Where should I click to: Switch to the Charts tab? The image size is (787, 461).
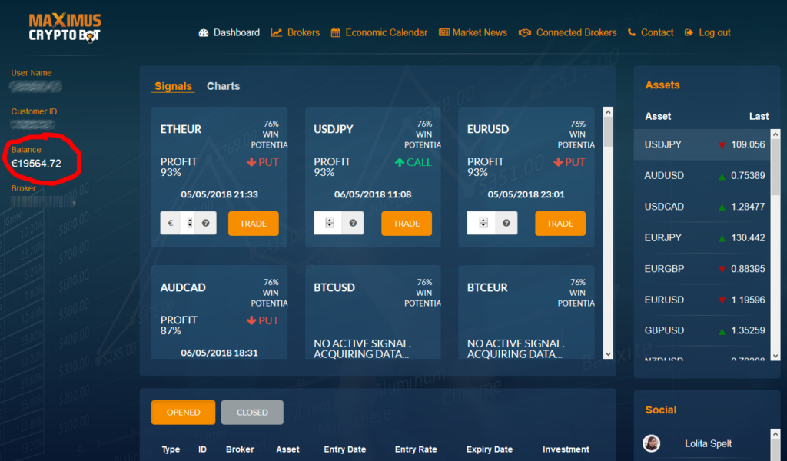click(224, 86)
